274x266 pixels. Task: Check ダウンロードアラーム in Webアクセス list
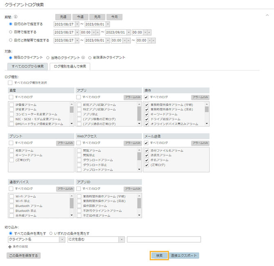pyautogui.click(x=79, y=160)
